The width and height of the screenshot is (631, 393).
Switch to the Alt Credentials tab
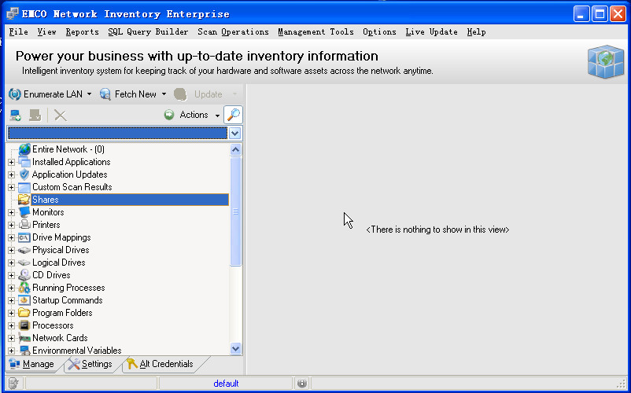click(x=161, y=364)
